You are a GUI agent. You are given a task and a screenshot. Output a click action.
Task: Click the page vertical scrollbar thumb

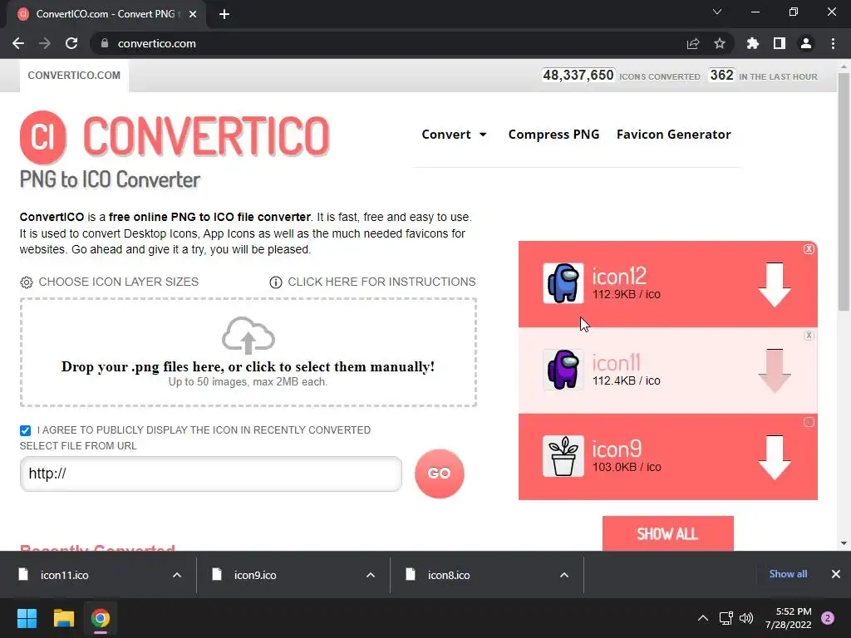click(843, 191)
